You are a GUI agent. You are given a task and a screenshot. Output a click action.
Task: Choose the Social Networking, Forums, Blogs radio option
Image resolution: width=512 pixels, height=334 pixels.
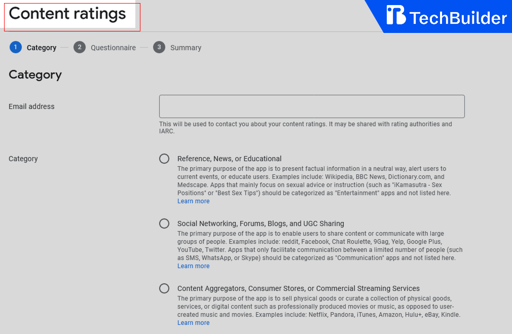point(164,224)
